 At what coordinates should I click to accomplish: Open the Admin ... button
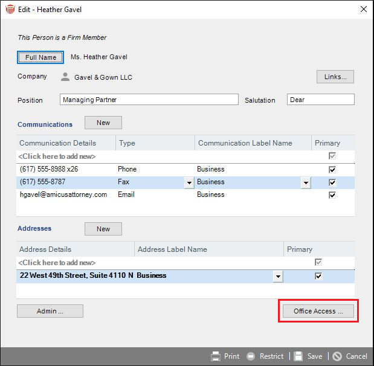coord(50,311)
